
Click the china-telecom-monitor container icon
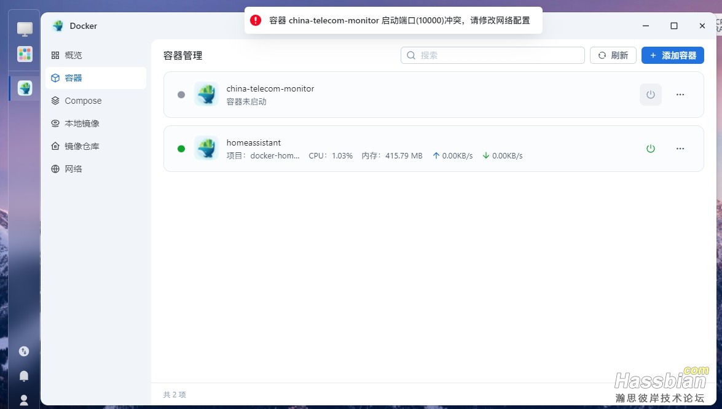pyautogui.click(x=206, y=95)
